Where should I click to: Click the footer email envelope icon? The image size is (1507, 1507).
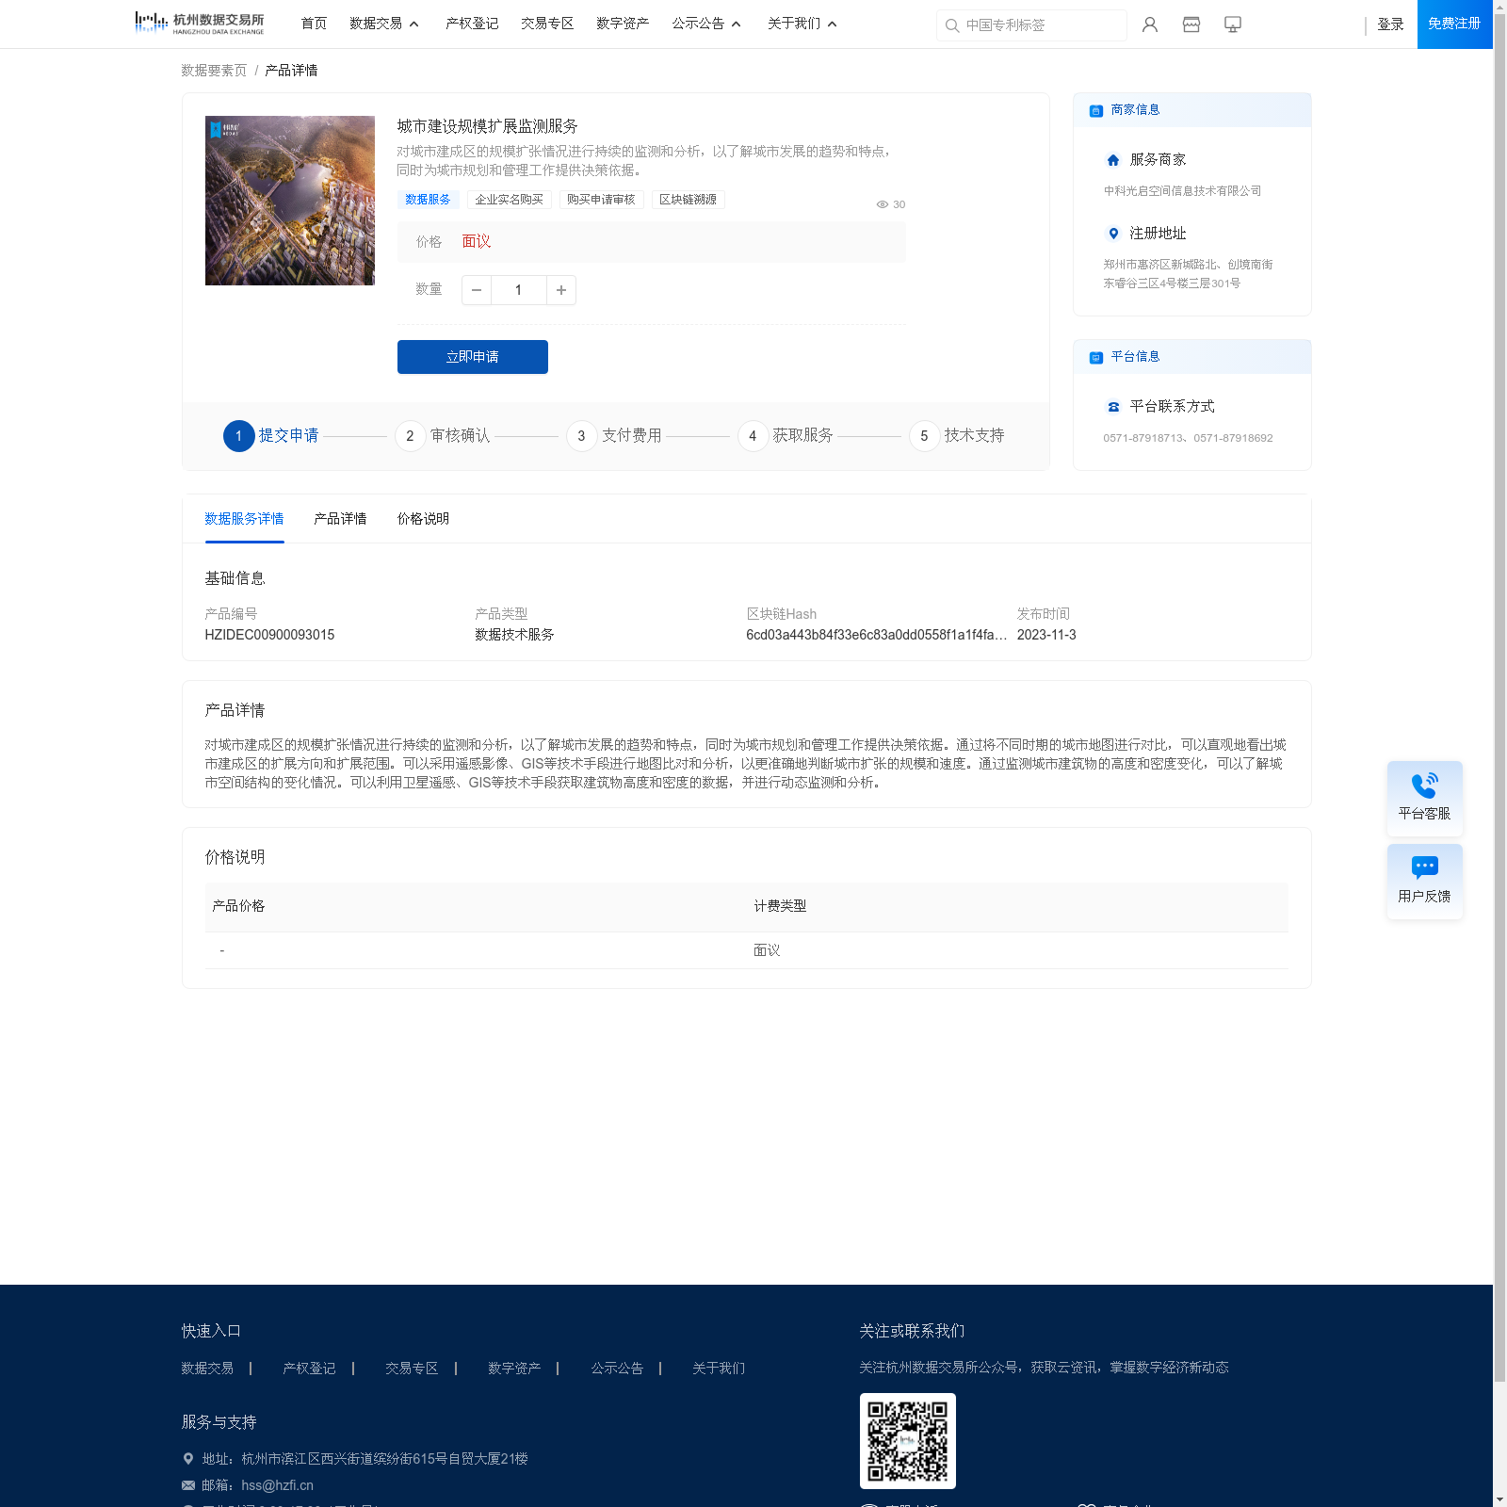188,1485
